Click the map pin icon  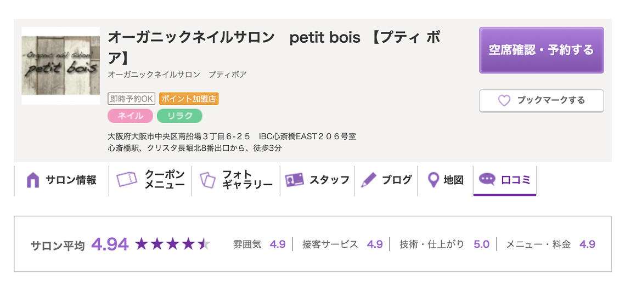click(433, 180)
